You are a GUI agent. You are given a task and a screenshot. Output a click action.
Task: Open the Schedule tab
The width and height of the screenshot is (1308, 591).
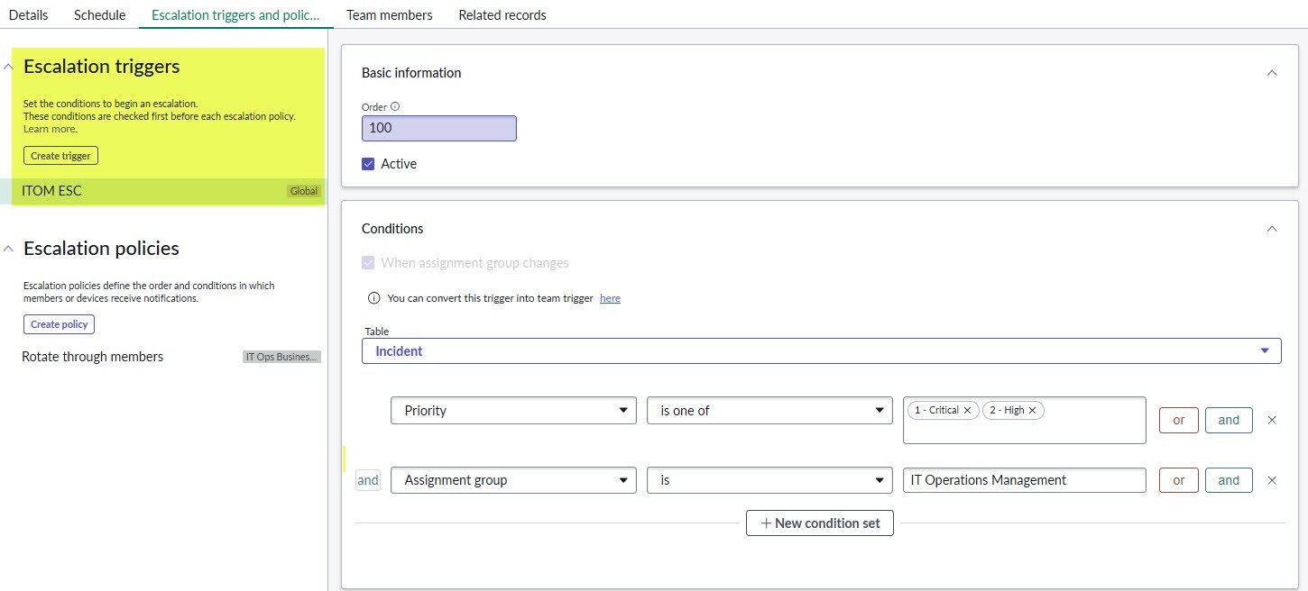[99, 15]
